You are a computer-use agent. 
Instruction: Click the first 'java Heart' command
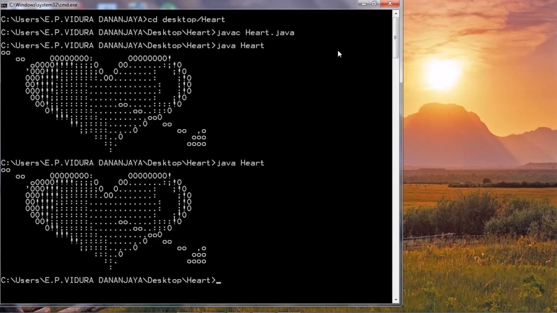coord(240,46)
